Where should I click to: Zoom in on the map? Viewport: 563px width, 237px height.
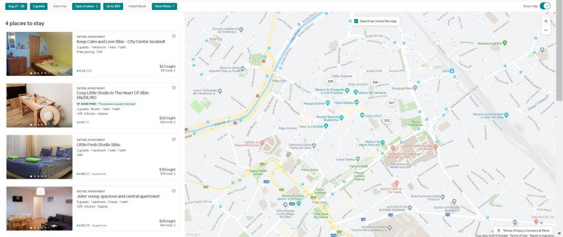(545, 21)
